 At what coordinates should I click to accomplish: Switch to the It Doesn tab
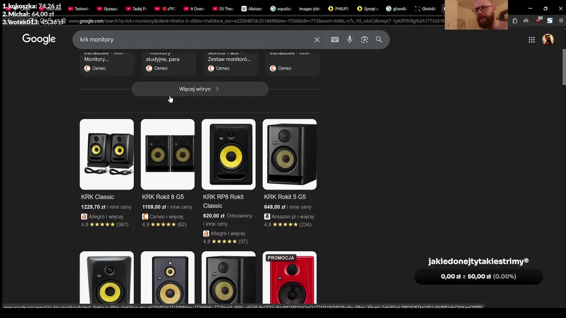[194, 8]
